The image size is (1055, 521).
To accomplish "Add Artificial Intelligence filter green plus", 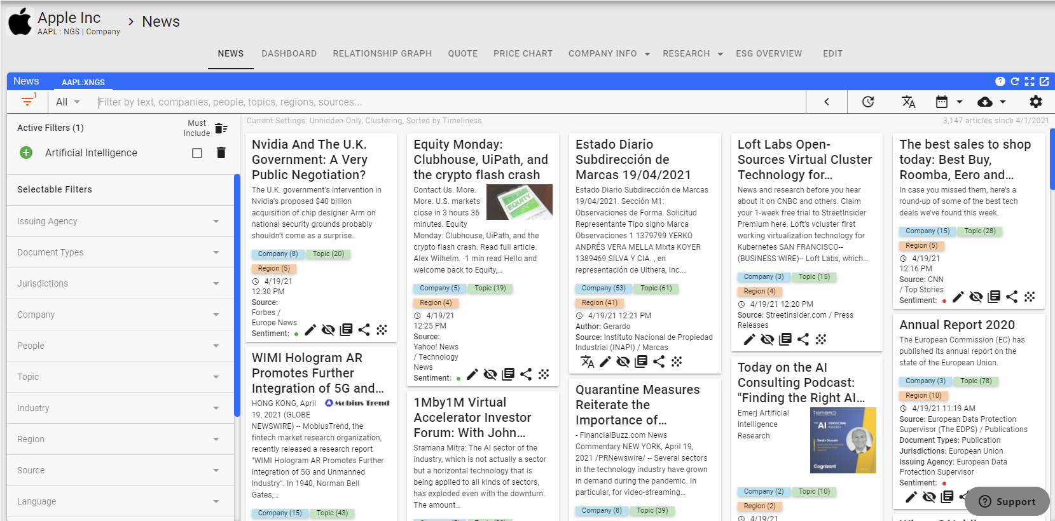I will 26,152.
